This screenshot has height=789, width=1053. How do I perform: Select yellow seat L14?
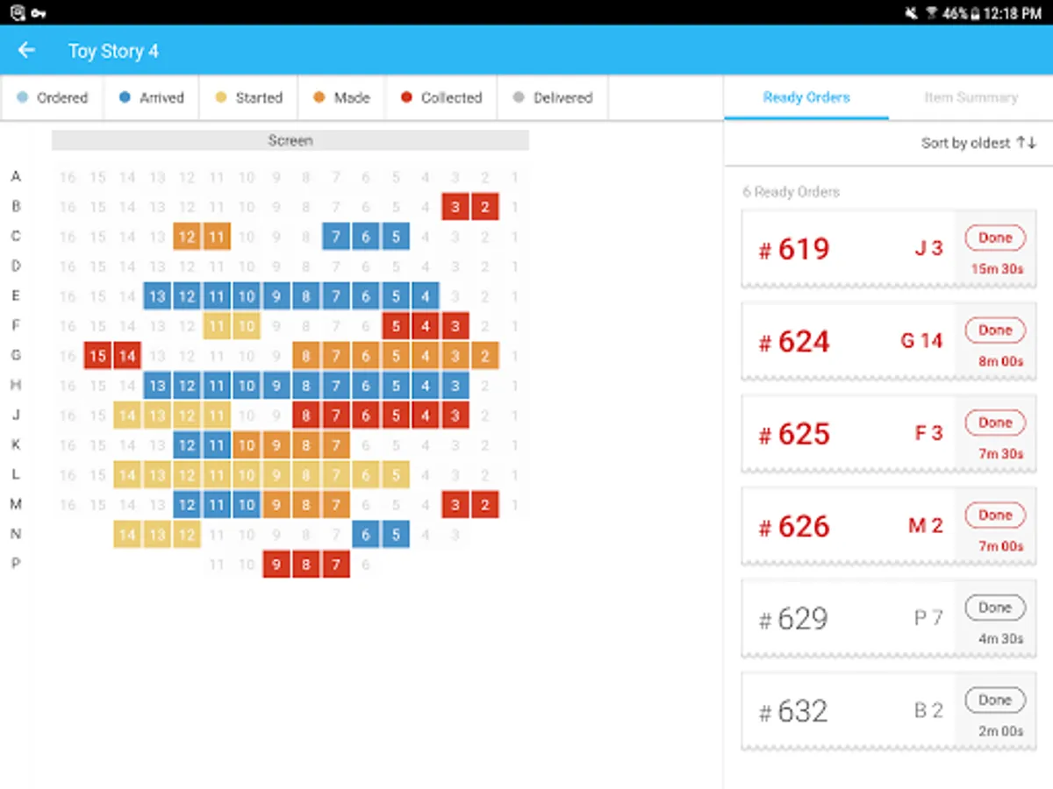(127, 475)
